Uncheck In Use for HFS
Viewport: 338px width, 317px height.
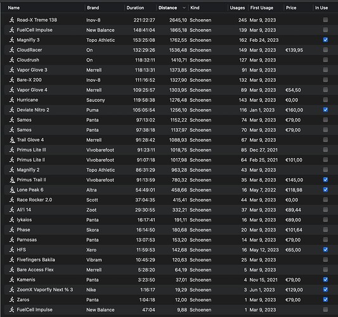[x=325, y=250]
